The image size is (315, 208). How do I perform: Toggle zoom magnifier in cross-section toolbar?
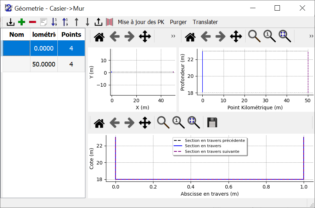[163, 123]
